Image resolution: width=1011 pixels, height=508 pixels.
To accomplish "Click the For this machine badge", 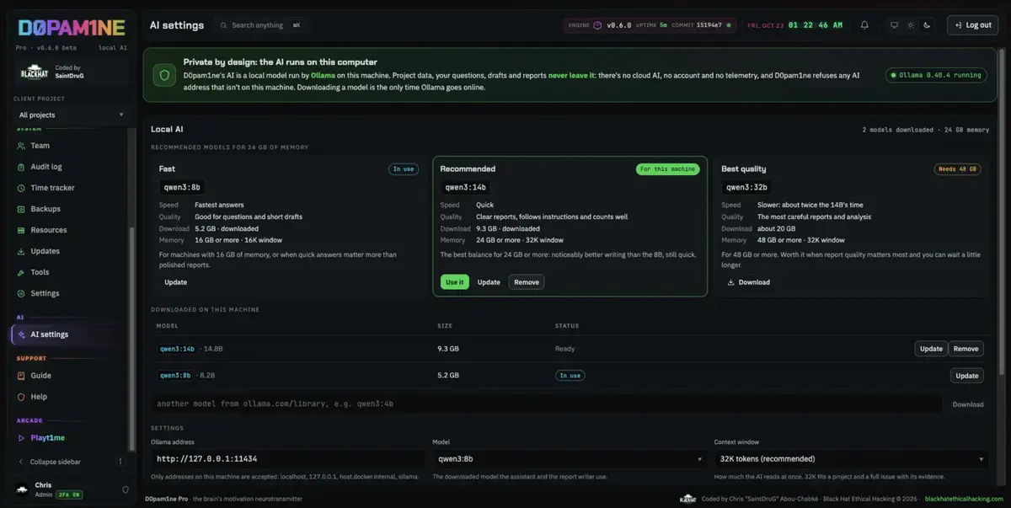I will coord(668,168).
